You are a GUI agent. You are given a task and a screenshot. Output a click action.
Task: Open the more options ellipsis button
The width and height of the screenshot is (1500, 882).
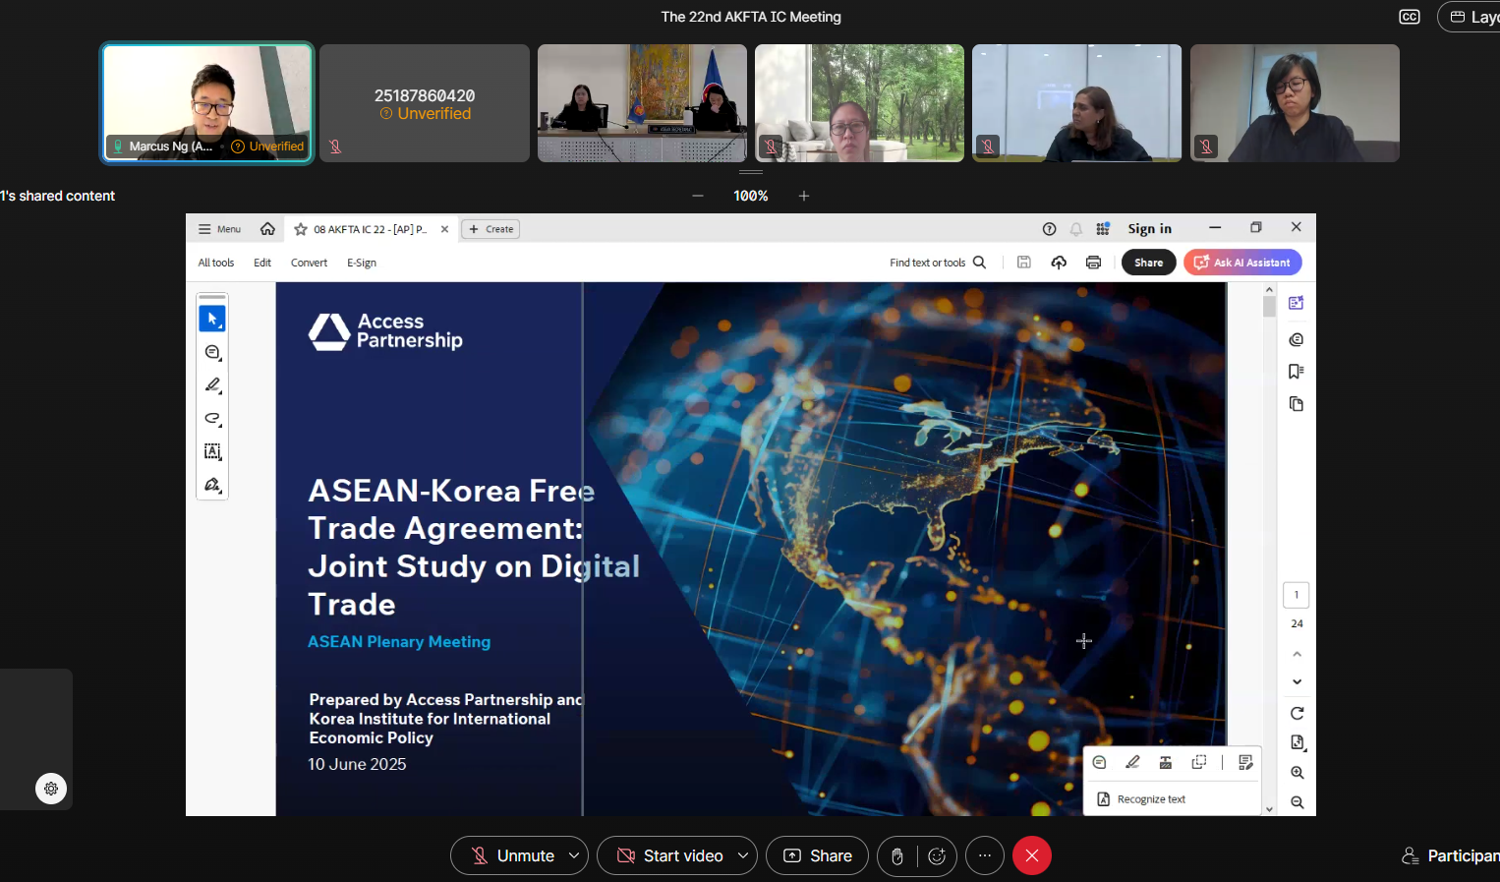[x=985, y=855]
